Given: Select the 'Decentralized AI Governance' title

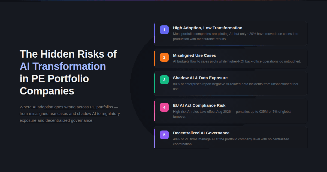Looking at the screenshot, I should pos(201,133).
